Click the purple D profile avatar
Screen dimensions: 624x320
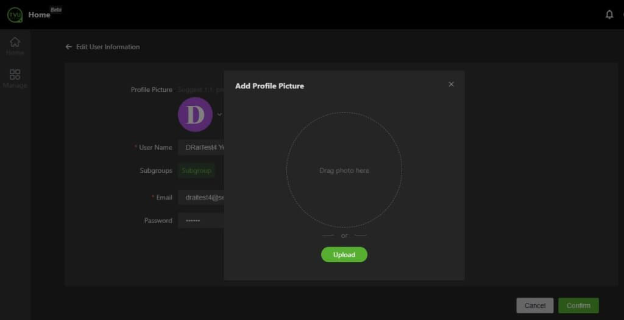(x=195, y=115)
